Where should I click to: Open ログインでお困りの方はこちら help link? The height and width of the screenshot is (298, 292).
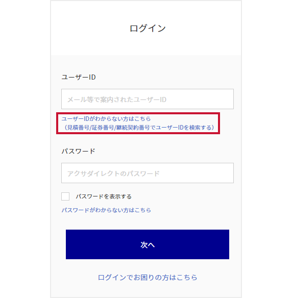coord(148,278)
